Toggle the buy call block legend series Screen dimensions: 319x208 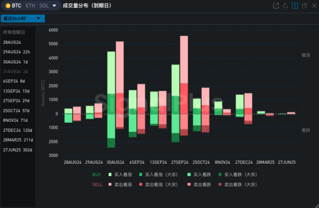[x=158, y=175]
